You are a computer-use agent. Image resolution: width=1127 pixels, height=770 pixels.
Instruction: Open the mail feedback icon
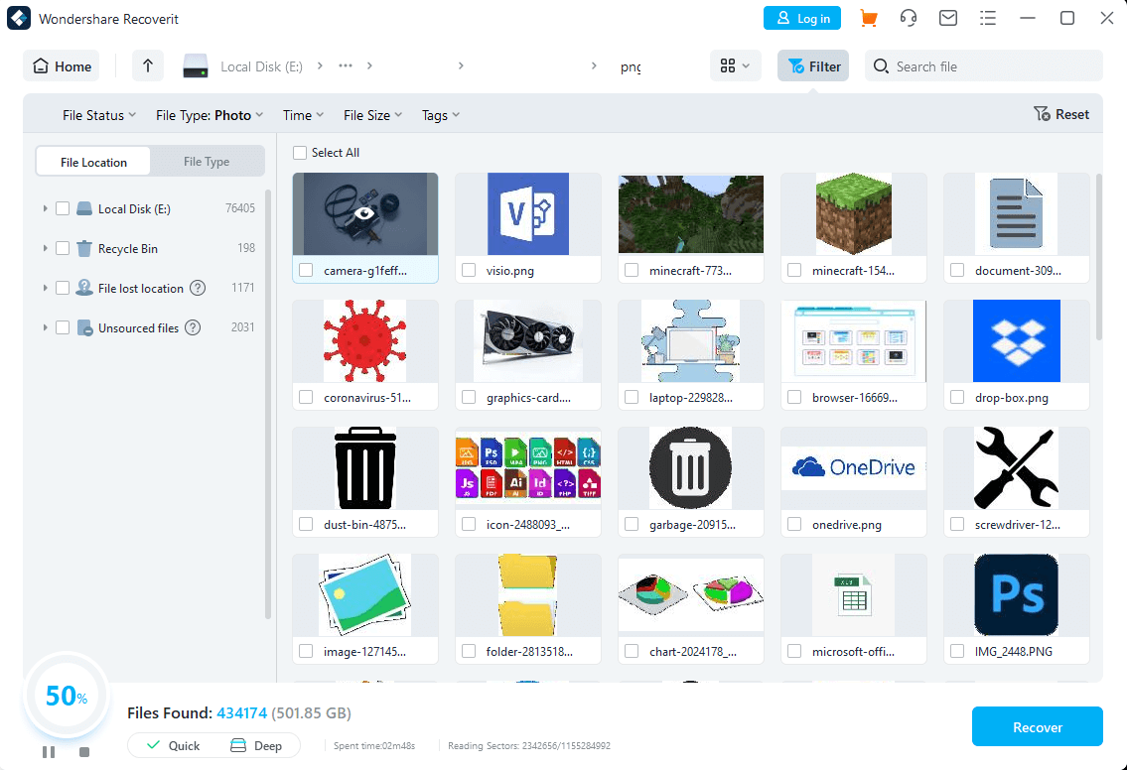coord(948,18)
